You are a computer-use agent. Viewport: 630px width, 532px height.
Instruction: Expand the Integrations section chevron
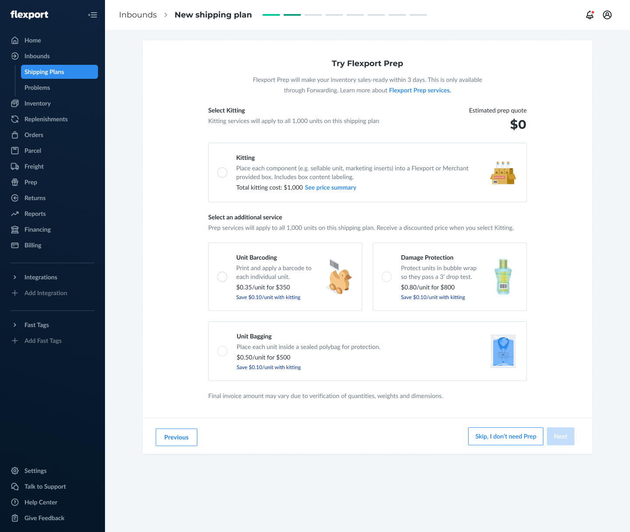(15, 277)
